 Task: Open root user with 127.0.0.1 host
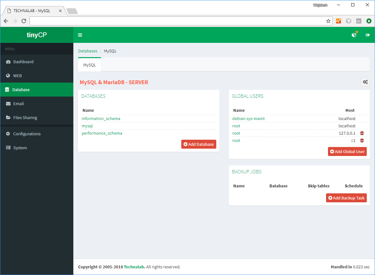point(236,133)
